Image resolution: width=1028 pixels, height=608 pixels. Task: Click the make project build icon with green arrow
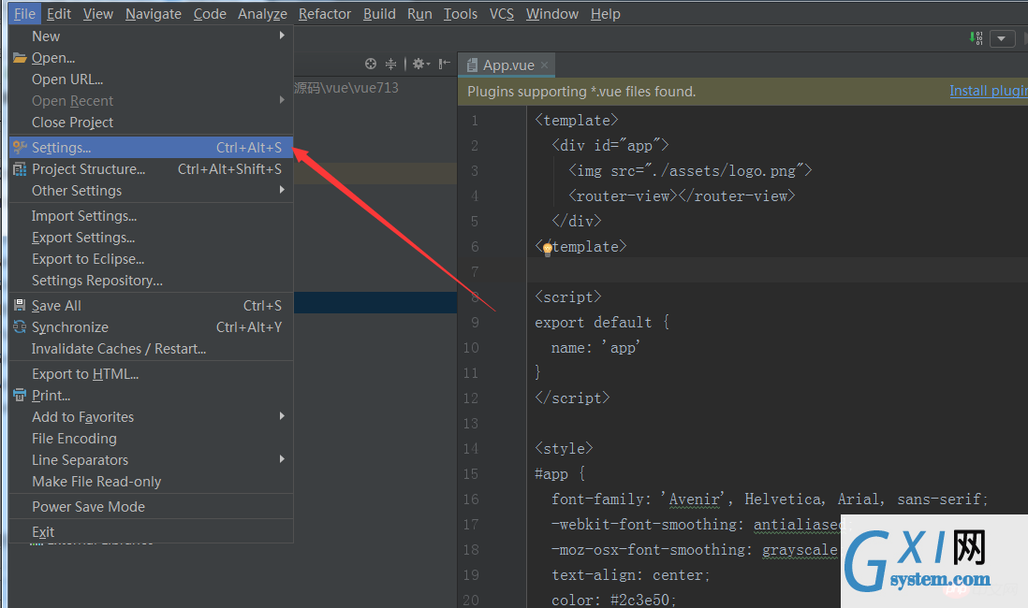pyautogui.click(x=977, y=38)
